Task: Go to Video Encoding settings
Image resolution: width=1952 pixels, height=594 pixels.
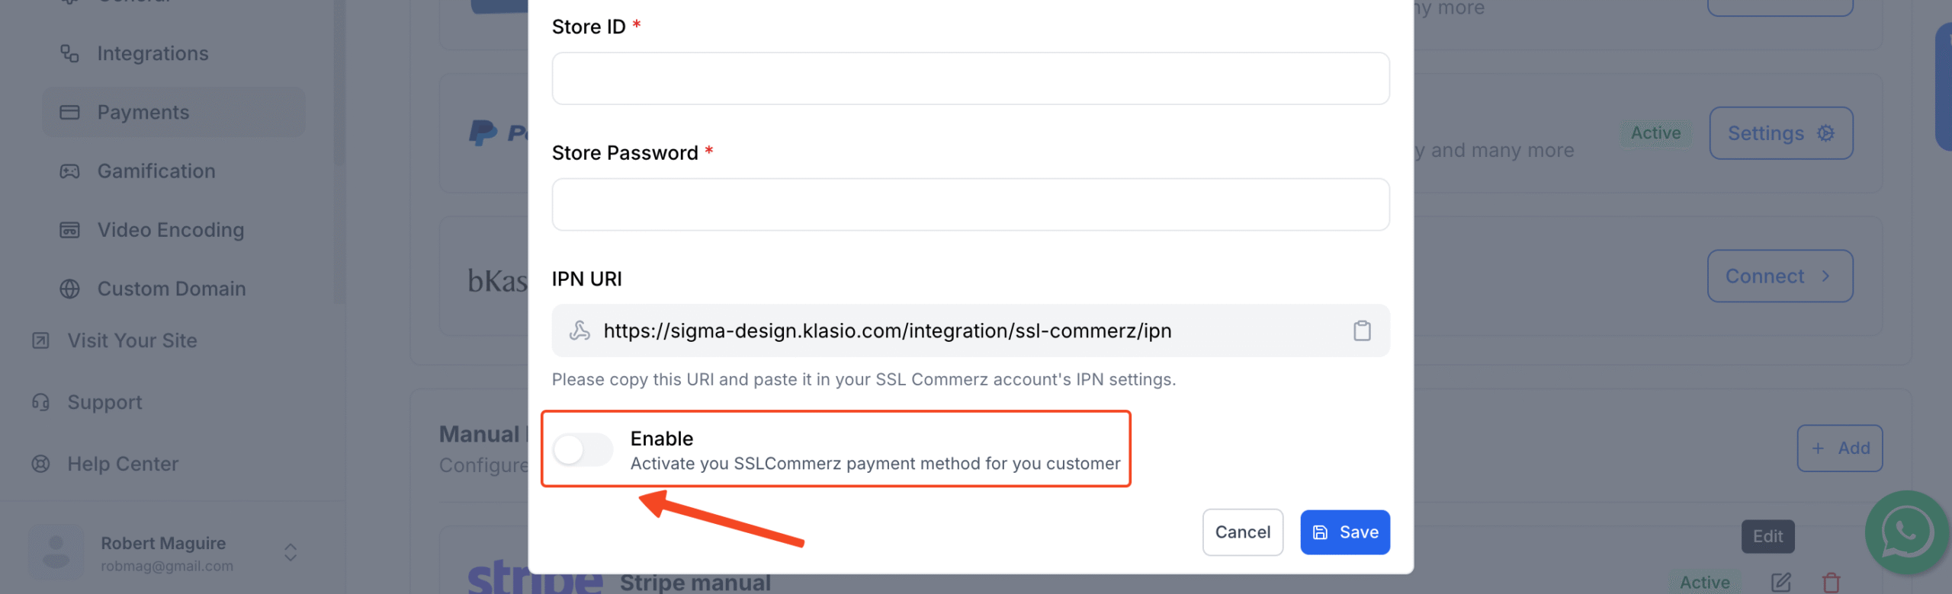Action: 170,230
